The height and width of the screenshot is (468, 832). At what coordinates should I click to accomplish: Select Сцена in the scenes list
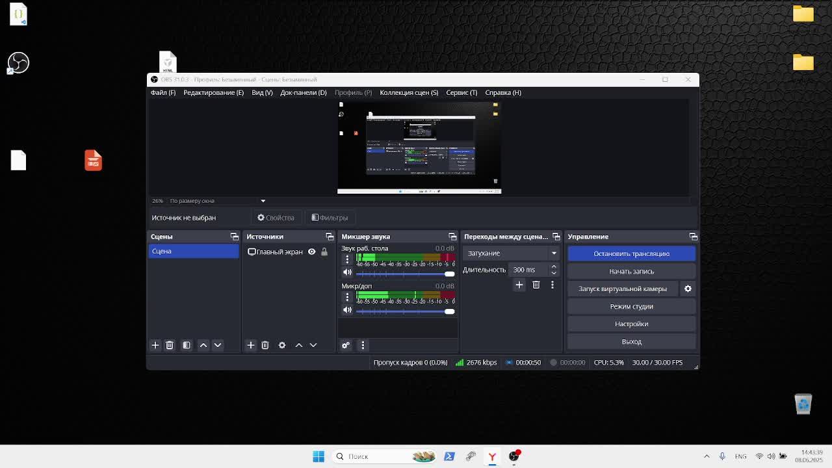coord(194,251)
